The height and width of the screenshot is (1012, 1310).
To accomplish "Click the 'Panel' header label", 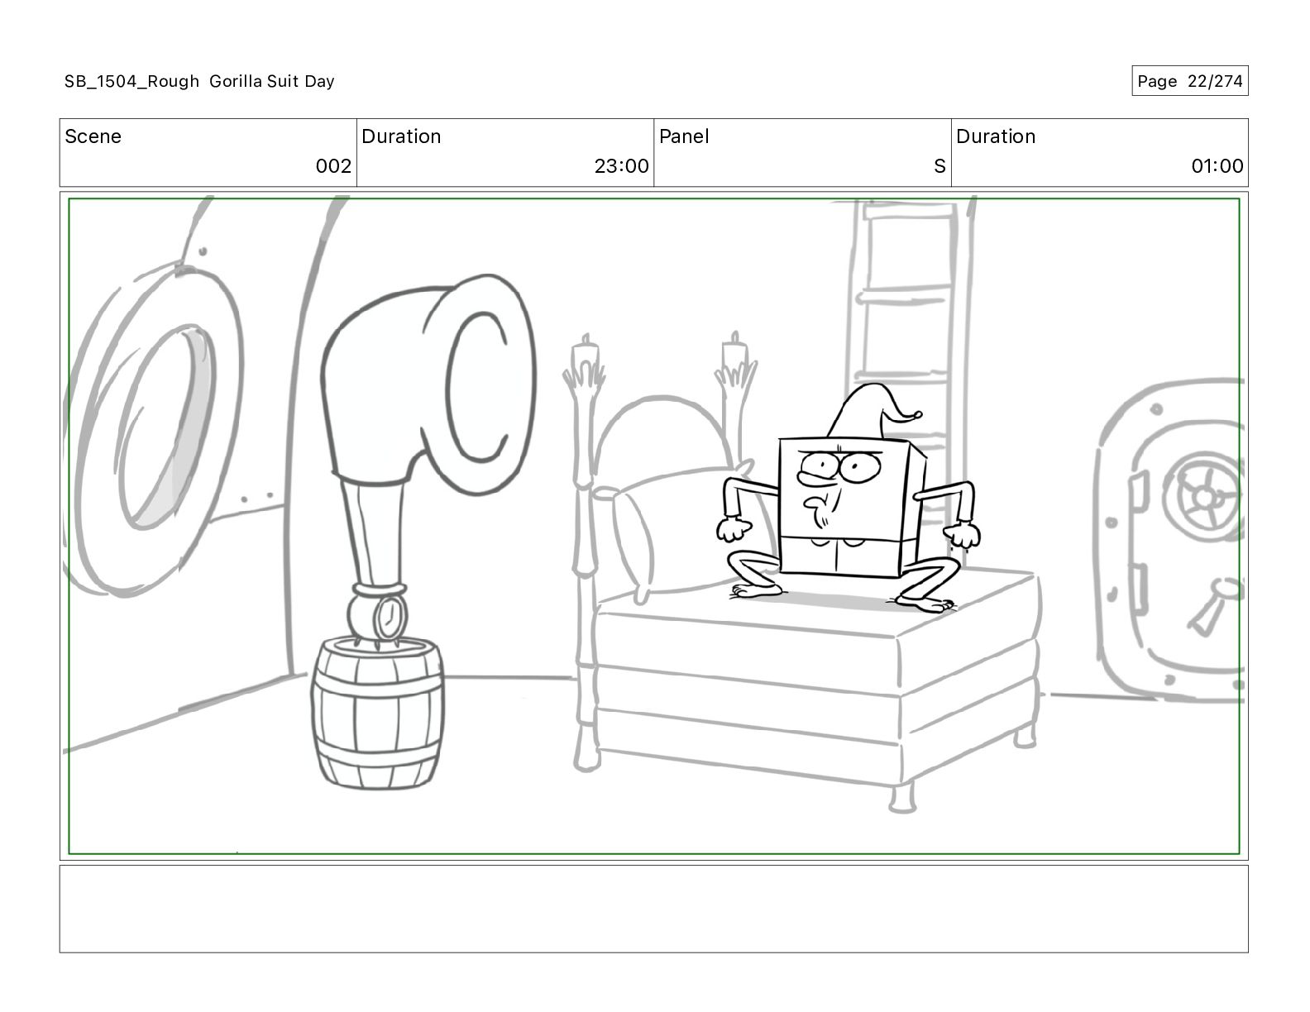I will 684,136.
